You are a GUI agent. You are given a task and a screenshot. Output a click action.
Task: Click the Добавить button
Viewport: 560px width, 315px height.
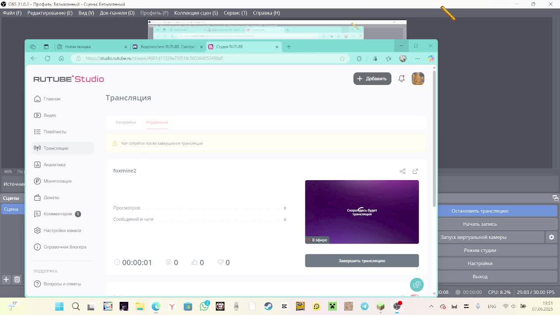(372, 79)
